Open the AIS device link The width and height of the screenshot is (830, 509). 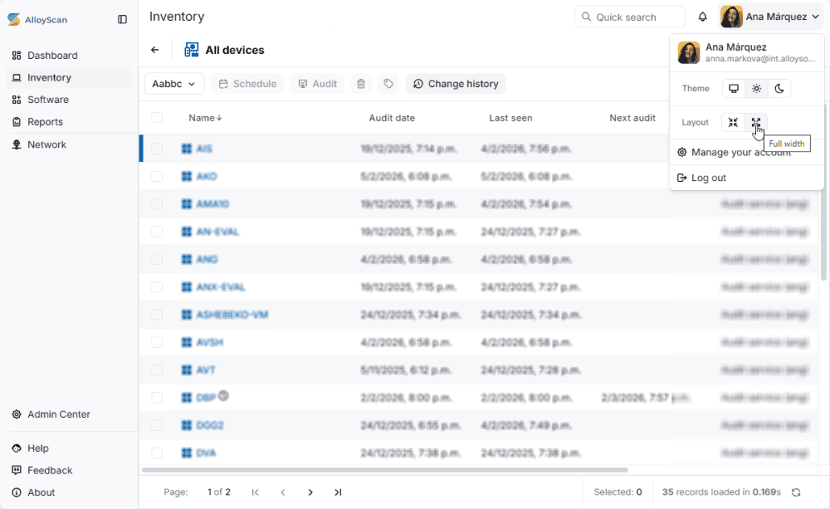[x=204, y=149]
